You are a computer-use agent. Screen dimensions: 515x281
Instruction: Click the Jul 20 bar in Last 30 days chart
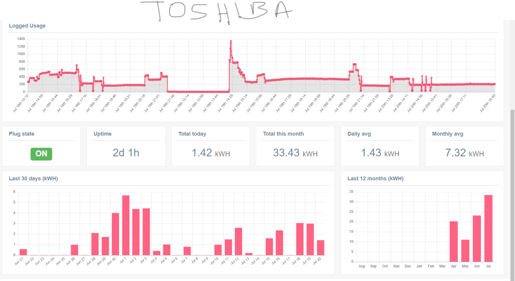pos(321,248)
